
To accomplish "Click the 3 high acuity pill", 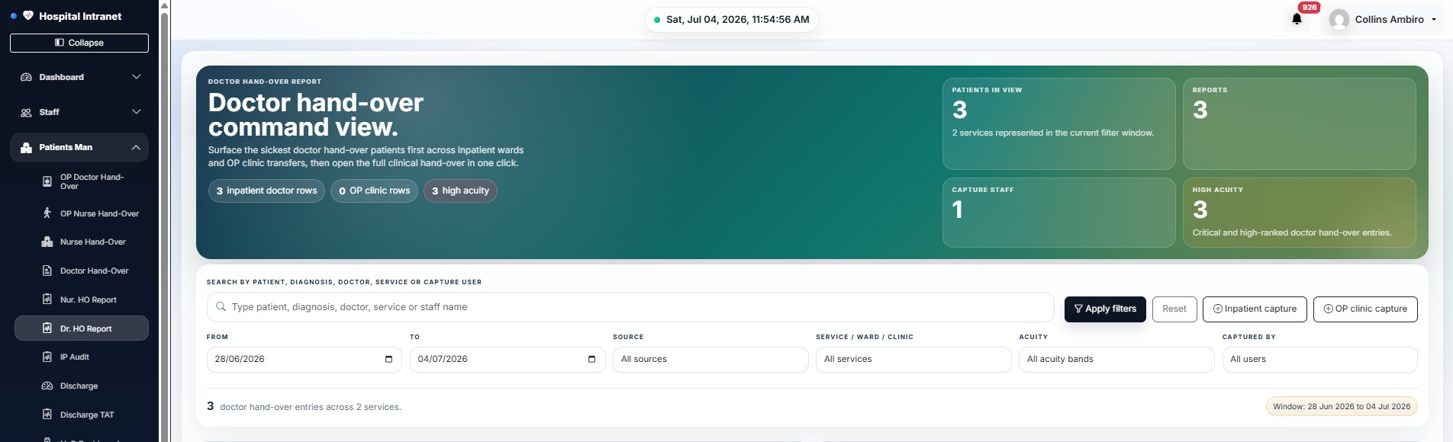I will [x=460, y=191].
